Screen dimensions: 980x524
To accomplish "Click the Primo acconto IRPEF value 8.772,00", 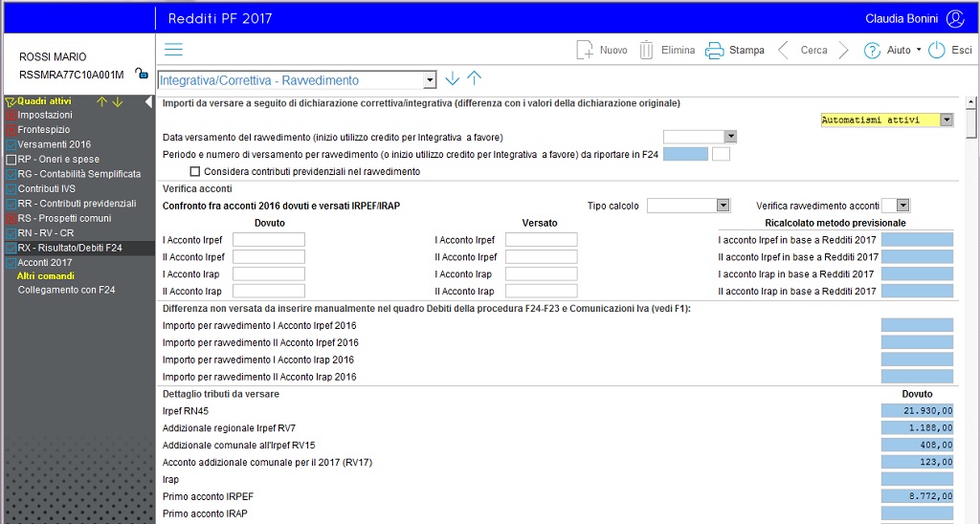I will click(x=918, y=496).
